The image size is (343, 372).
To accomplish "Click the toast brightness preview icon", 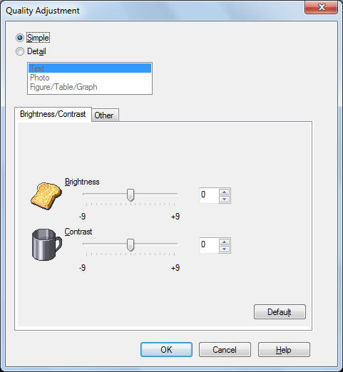I will click(x=46, y=196).
